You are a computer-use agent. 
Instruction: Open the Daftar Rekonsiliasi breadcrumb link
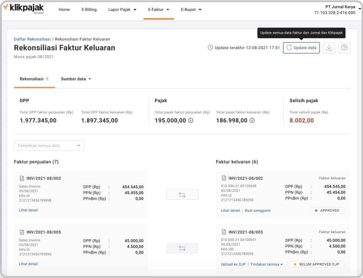pyautogui.click(x=32, y=39)
